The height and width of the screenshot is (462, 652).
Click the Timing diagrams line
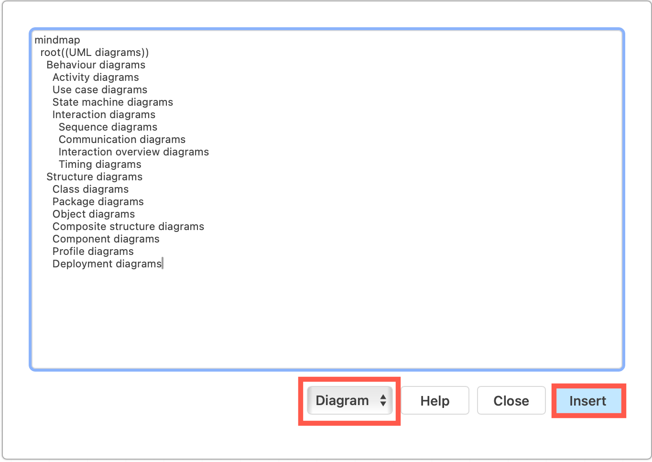coord(99,164)
